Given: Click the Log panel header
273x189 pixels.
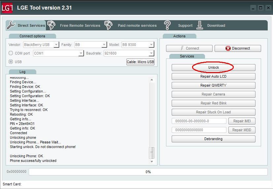Looking at the screenshot, I should (22, 72).
